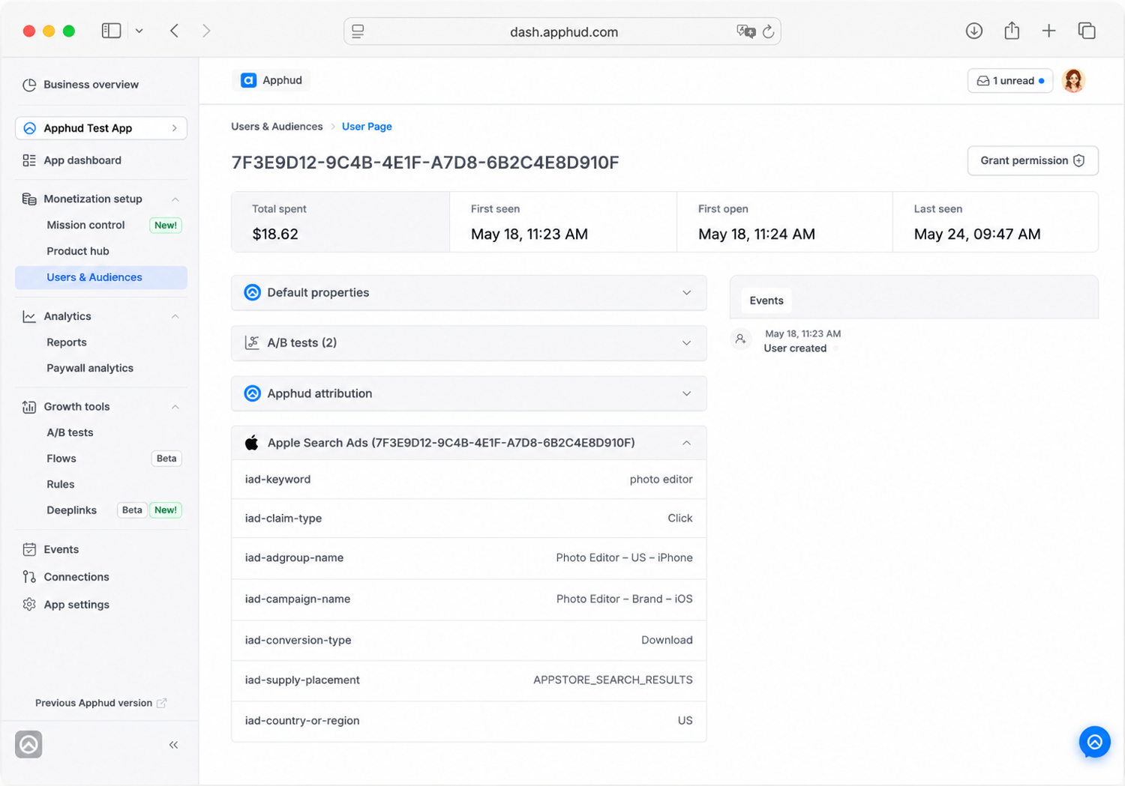Viewport: 1125px width, 786px height.
Task: Click the Total spent $18.62 value
Action: (275, 234)
